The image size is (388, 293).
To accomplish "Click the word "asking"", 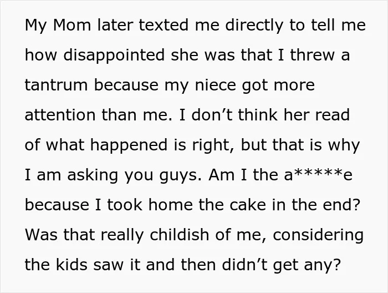I will coord(93,175).
